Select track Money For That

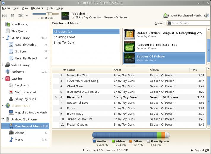pos(129,76)
